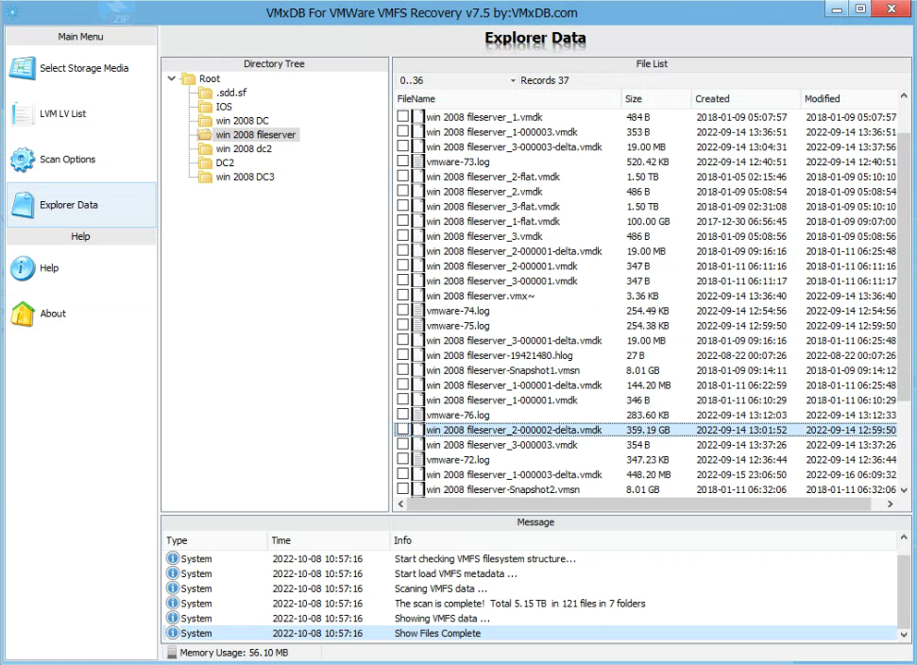
Task: Click the vmware-72.log file icon
Action: (417, 460)
